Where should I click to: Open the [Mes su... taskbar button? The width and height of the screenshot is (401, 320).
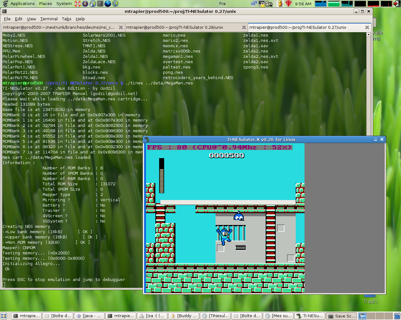(x=278, y=316)
